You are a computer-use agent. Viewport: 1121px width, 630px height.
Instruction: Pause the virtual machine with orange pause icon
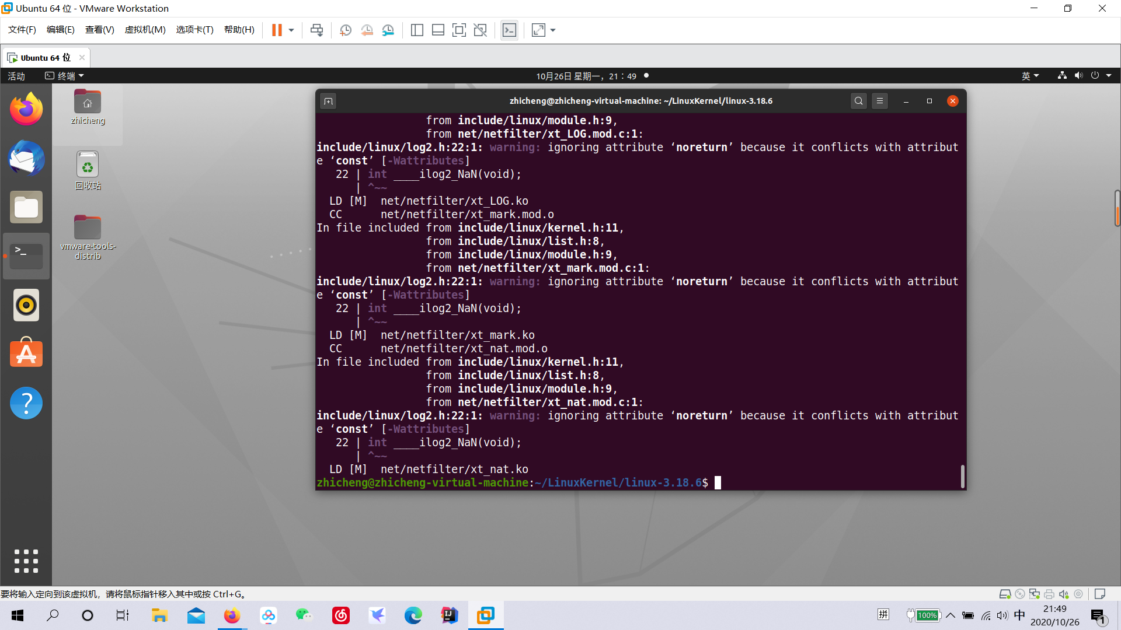coord(277,30)
